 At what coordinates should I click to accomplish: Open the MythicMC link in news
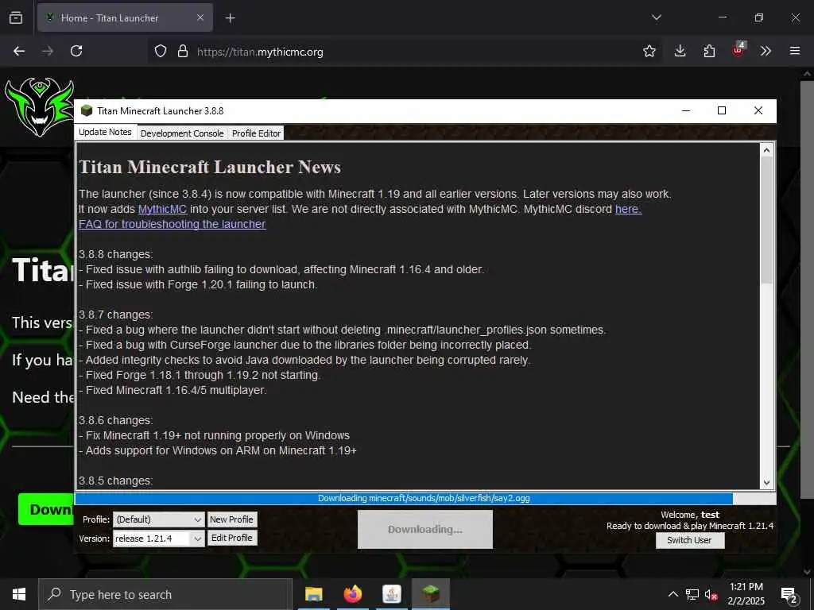coord(162,209)
